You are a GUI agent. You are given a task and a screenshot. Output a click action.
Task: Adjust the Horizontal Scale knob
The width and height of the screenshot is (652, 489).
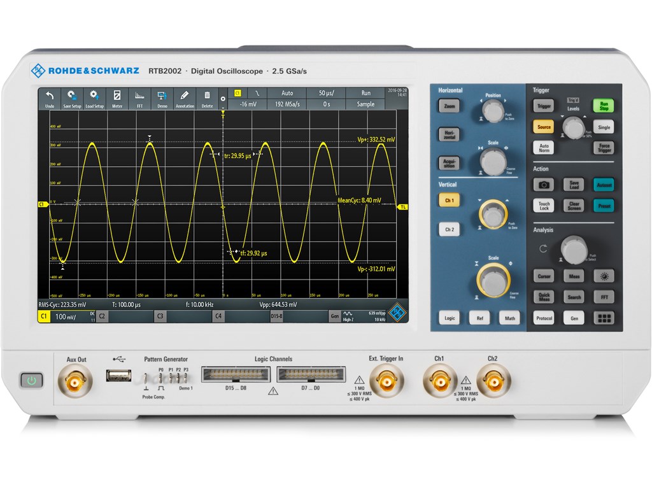click(492, 160)
